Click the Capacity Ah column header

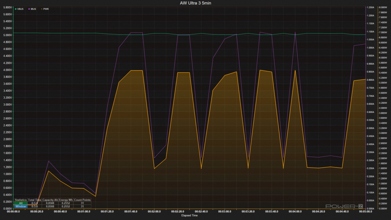[50, 200]
